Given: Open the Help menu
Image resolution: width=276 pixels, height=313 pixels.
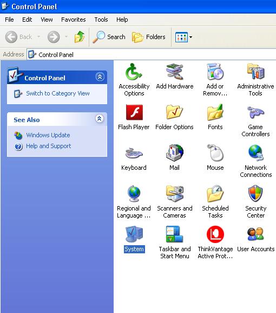Looking at the screenshot, I should click(122, 20).
